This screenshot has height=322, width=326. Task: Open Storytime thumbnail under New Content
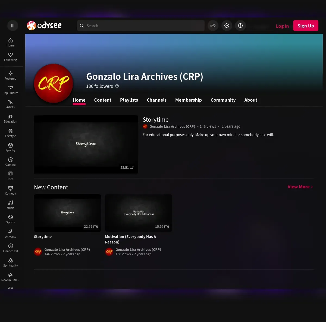(67, 213)
